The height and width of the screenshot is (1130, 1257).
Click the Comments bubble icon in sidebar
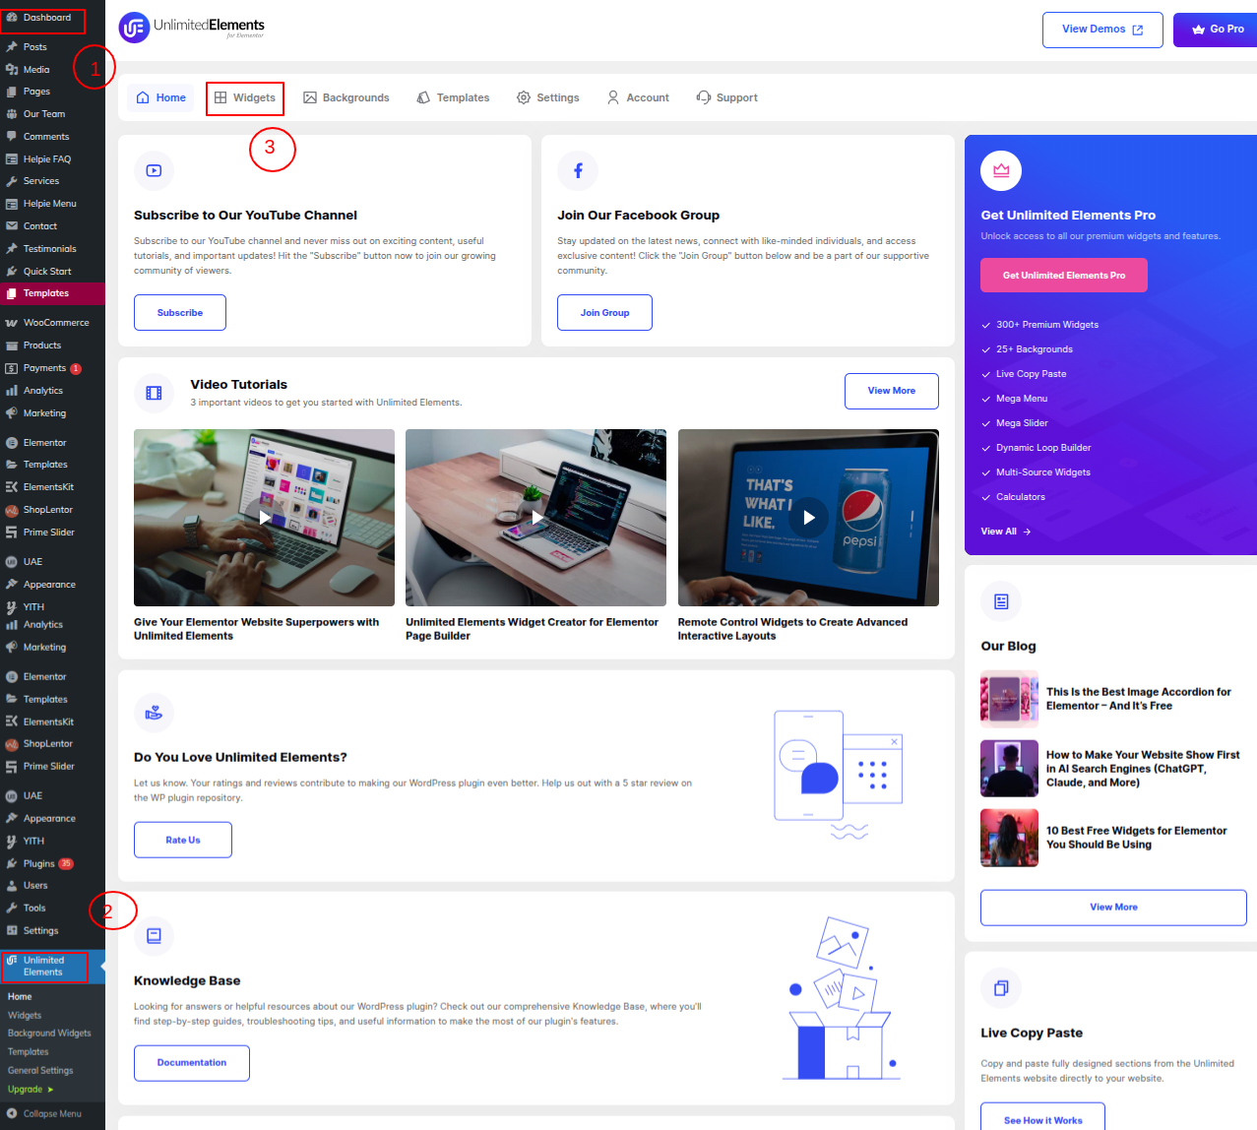[x=12, y=137]
